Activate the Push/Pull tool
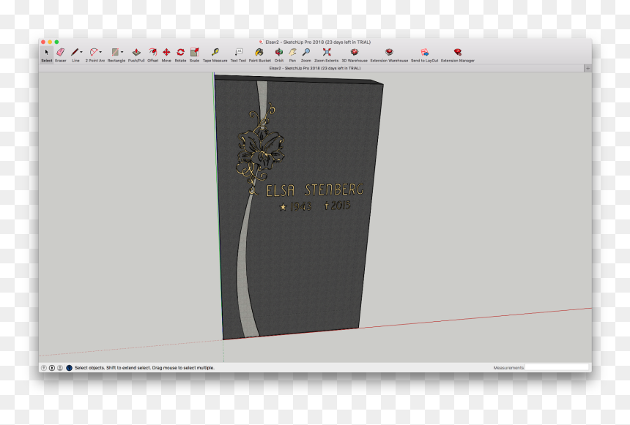The width and height of the screenshot is (630, 425). [136, 55]
